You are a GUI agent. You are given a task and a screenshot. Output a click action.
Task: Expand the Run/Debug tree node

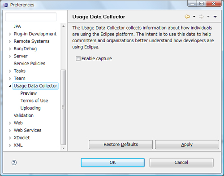tap(10, 49)
